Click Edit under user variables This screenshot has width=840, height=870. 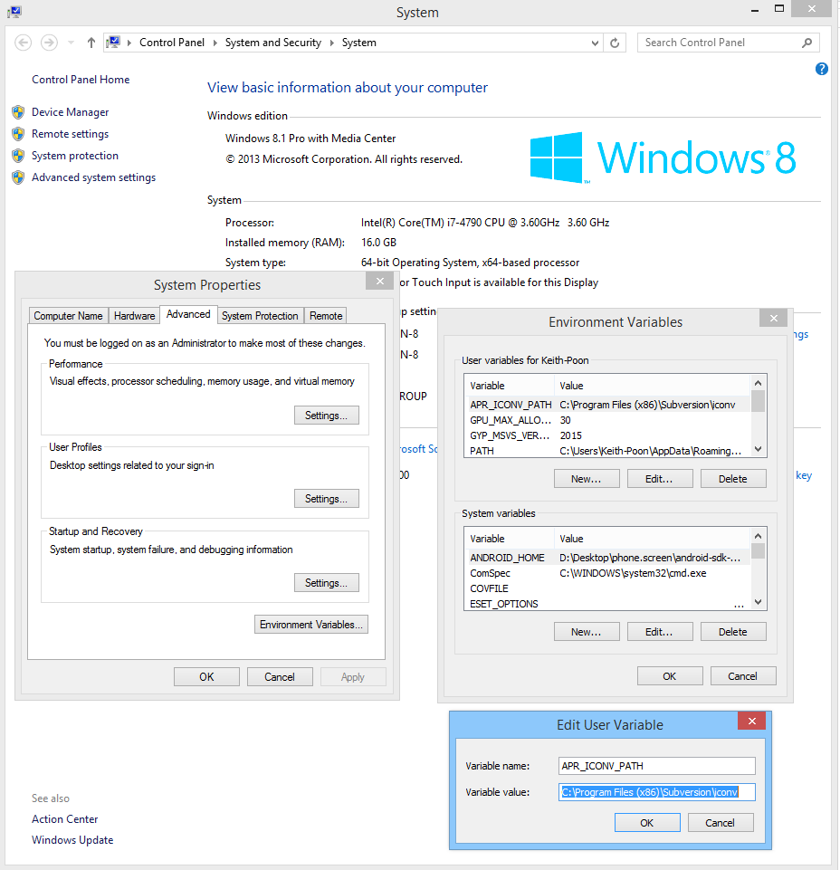(660, 479)
